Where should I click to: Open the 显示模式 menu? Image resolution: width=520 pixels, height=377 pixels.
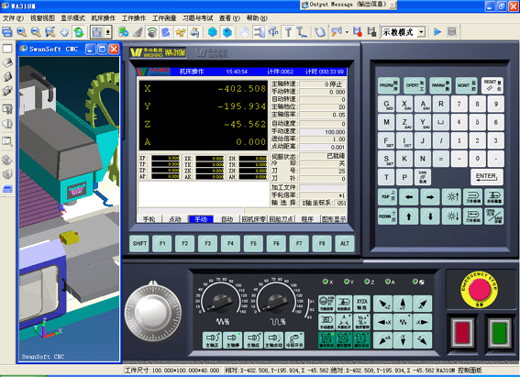click(72, 18)
